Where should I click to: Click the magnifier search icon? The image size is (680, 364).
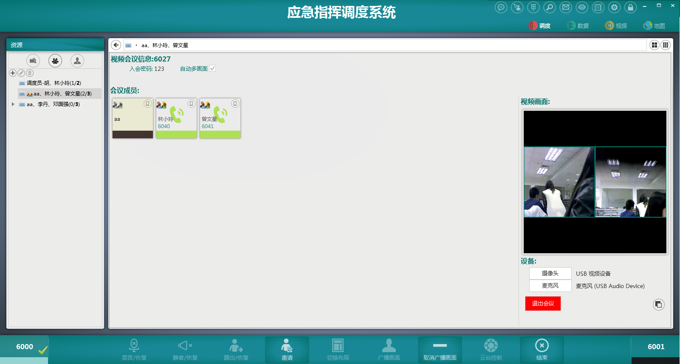[x=550, y=7]
